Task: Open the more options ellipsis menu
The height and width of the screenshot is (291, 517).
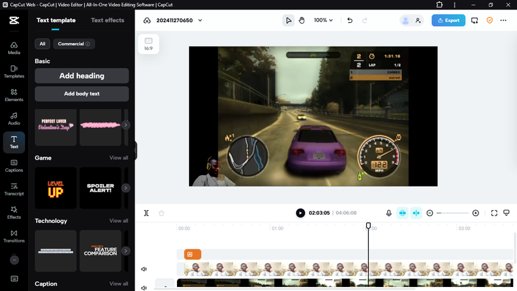Action: (503, 20)
